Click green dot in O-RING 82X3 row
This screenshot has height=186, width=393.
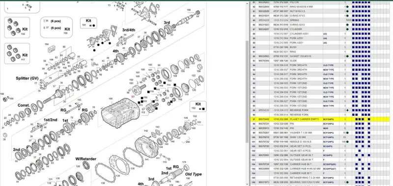pos(347,25)
